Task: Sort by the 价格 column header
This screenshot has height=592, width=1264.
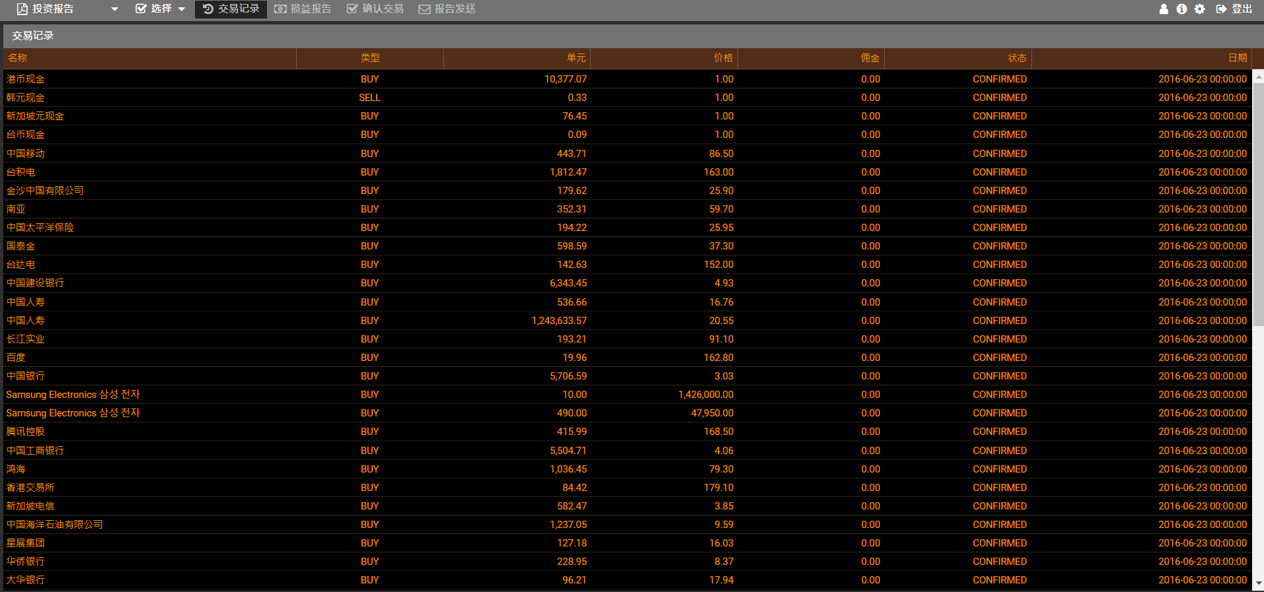Action: click(664, 58)
